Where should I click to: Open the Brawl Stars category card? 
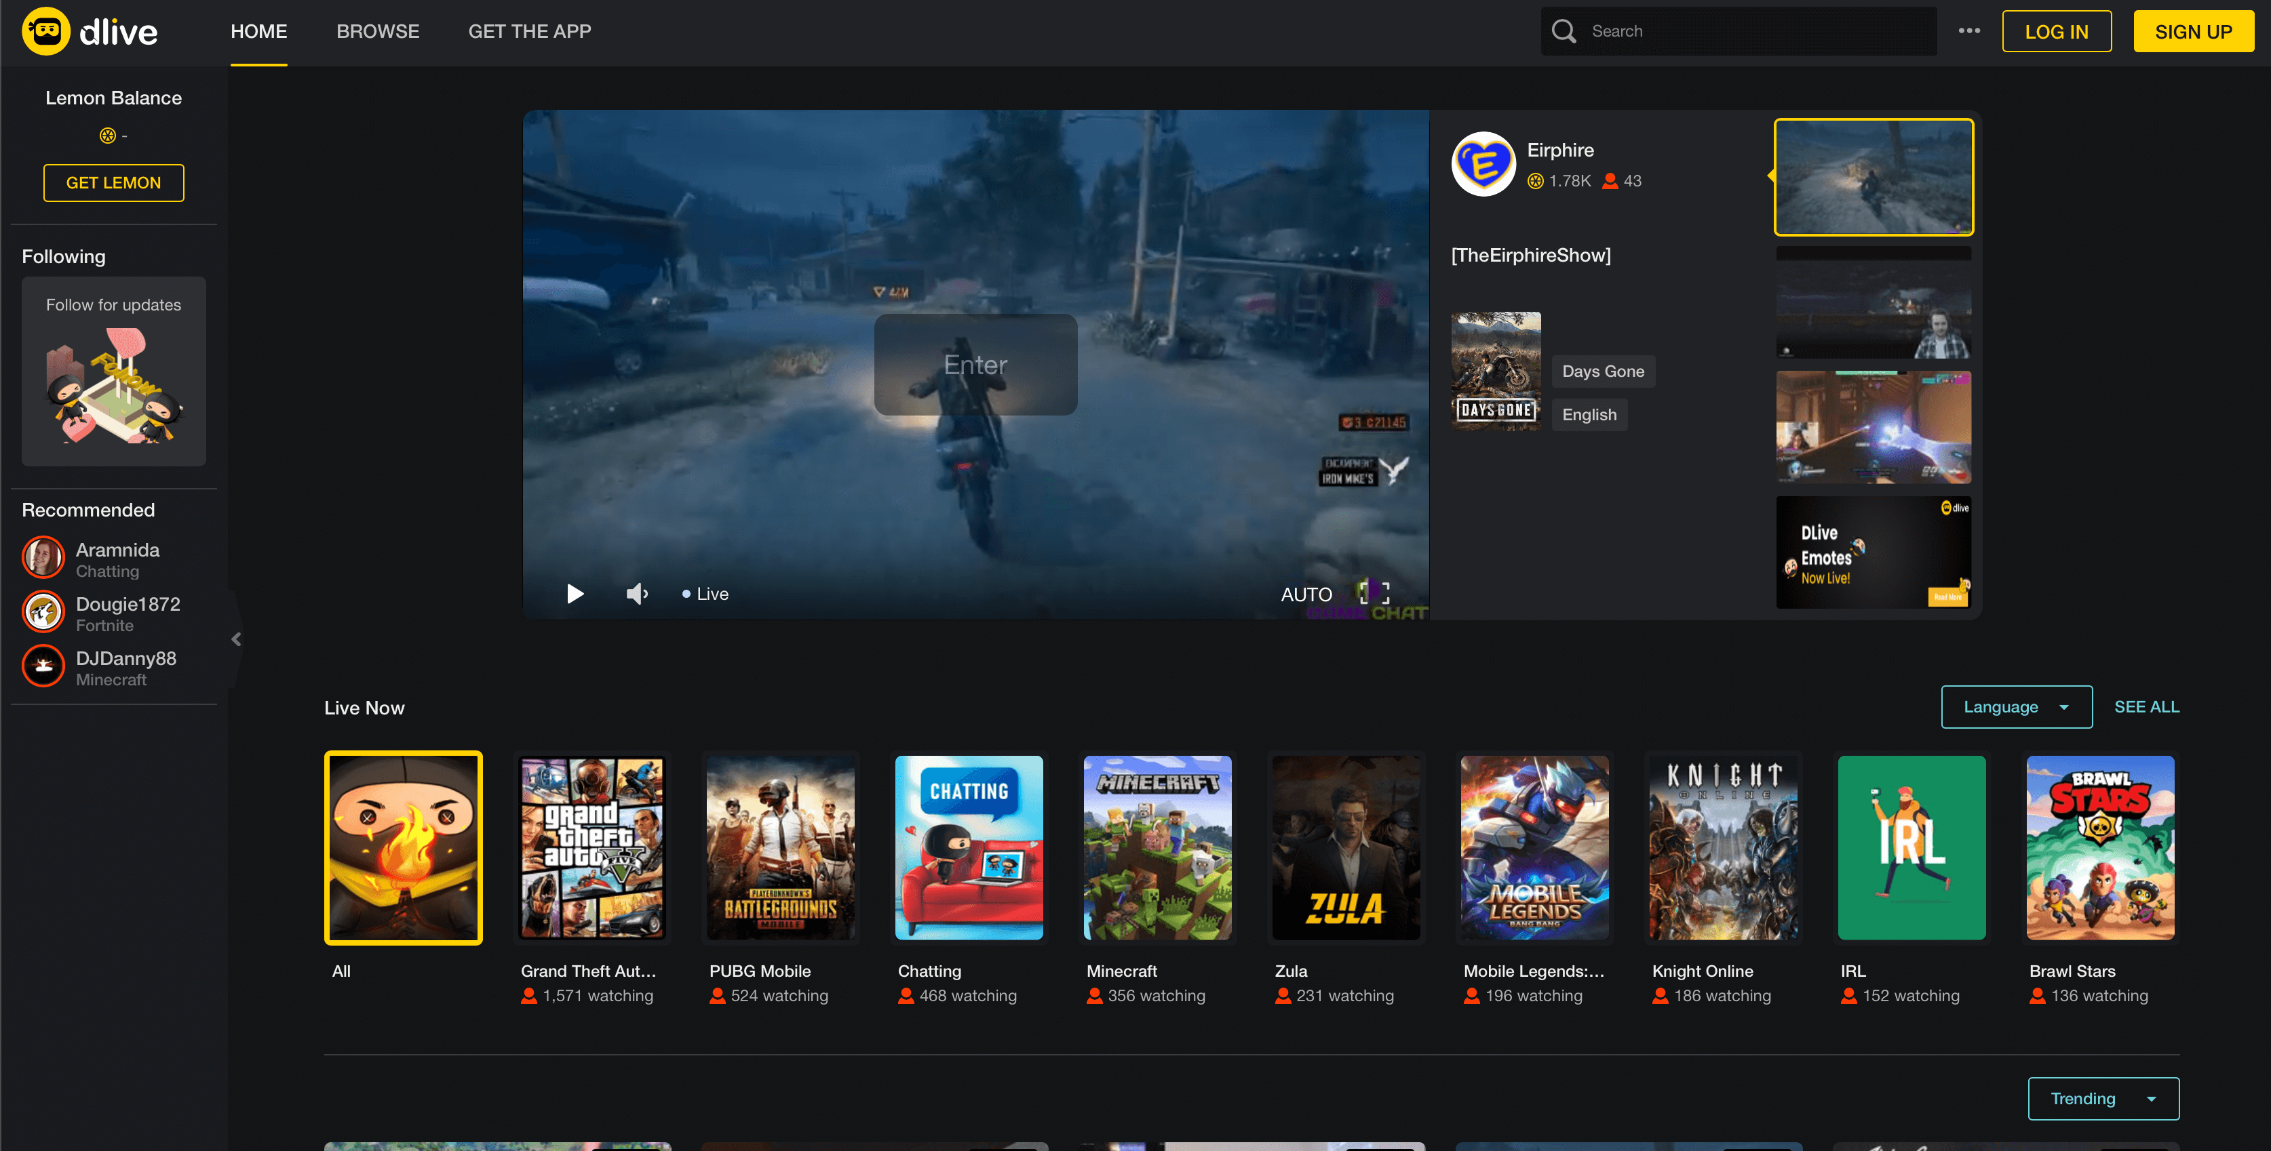(2101, 848)
